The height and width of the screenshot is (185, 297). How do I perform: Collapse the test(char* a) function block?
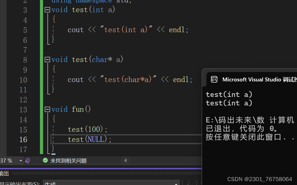(x=47, y=60)
